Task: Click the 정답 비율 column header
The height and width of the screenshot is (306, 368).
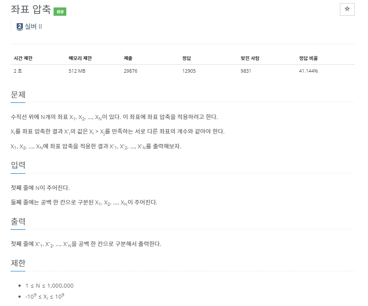Action: click(308, 58)
